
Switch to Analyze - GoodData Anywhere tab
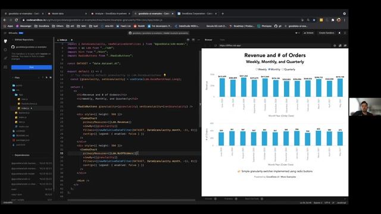[111, 14]
